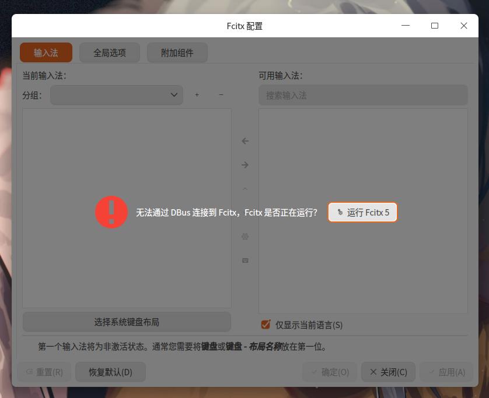The height and width of the screenshot is (398, 489).
Task: Switch to the 输入法 tab
Action: point(46,52)
